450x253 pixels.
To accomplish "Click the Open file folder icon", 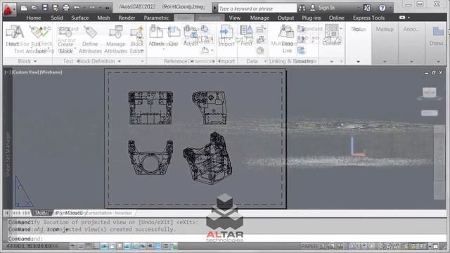I will pos(34,8).
